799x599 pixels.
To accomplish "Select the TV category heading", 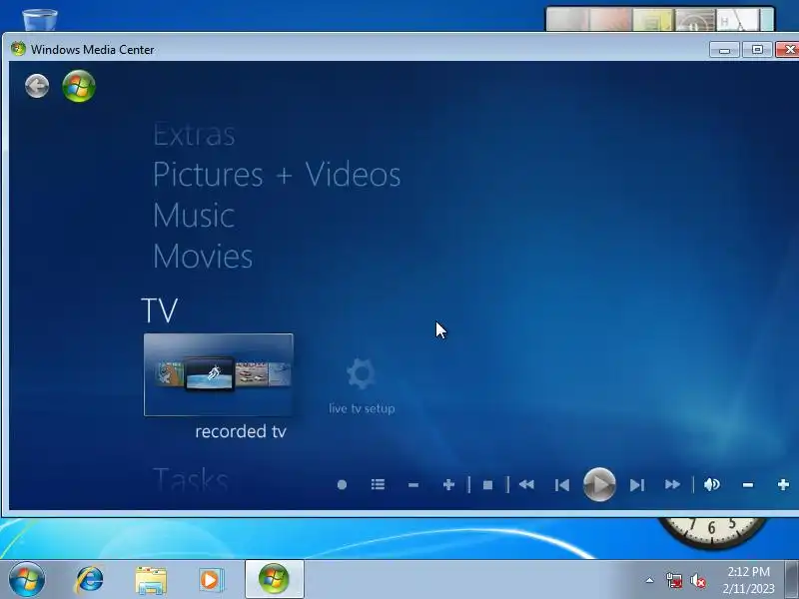I will coord(159,310).
